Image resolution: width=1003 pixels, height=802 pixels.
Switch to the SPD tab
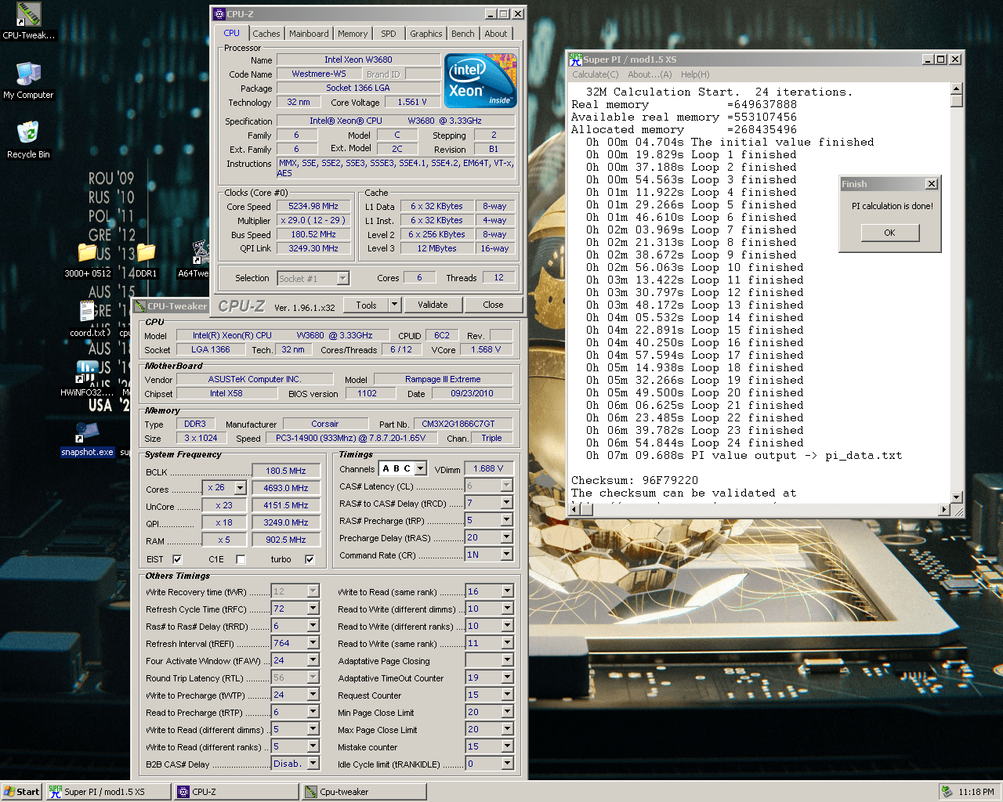pyautogui.click(x=389, y=34)
